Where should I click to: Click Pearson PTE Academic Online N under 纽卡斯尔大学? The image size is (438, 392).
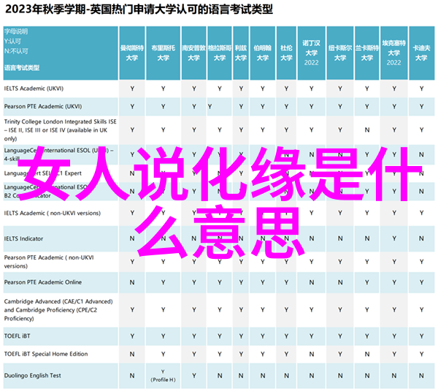[x=340, y=282]
